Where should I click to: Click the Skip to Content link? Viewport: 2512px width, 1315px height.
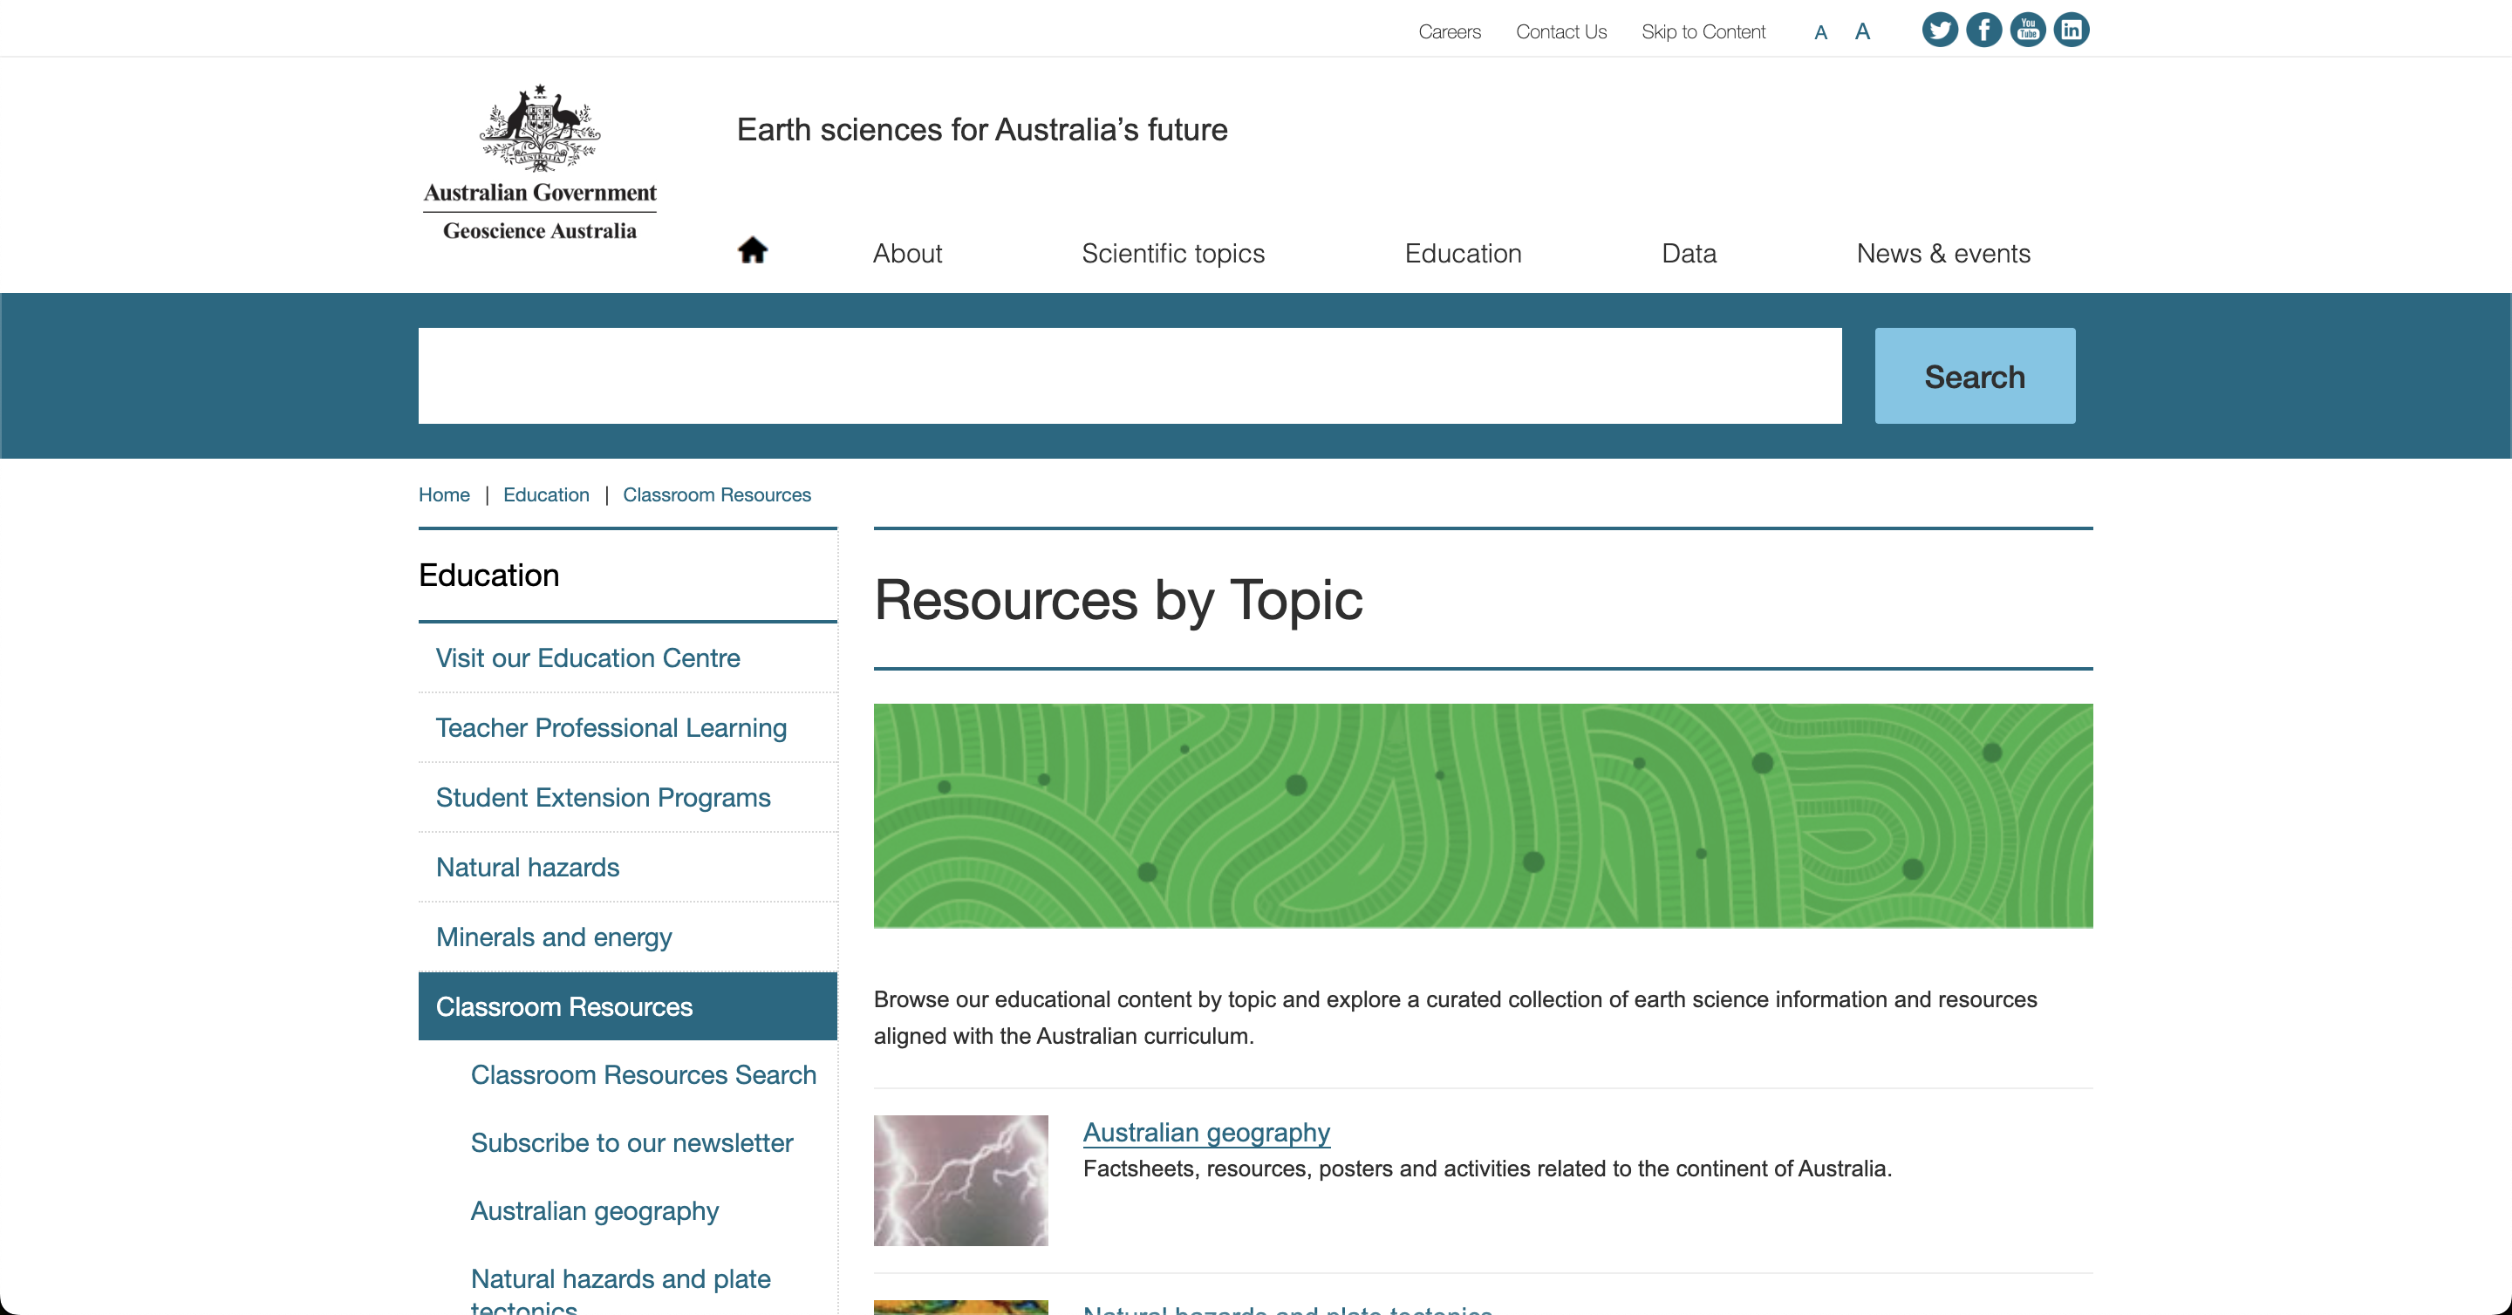[x=1703, y=32]
